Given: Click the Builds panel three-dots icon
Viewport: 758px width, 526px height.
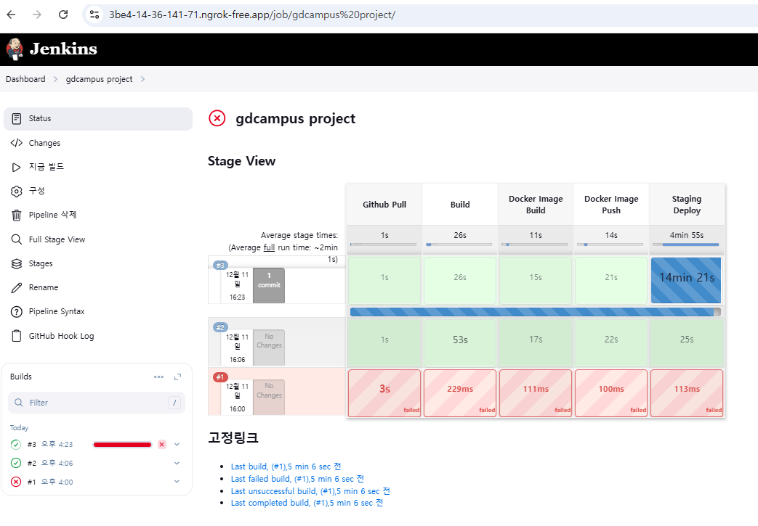Looking at the screenshot, I should (x=158, y=377).
